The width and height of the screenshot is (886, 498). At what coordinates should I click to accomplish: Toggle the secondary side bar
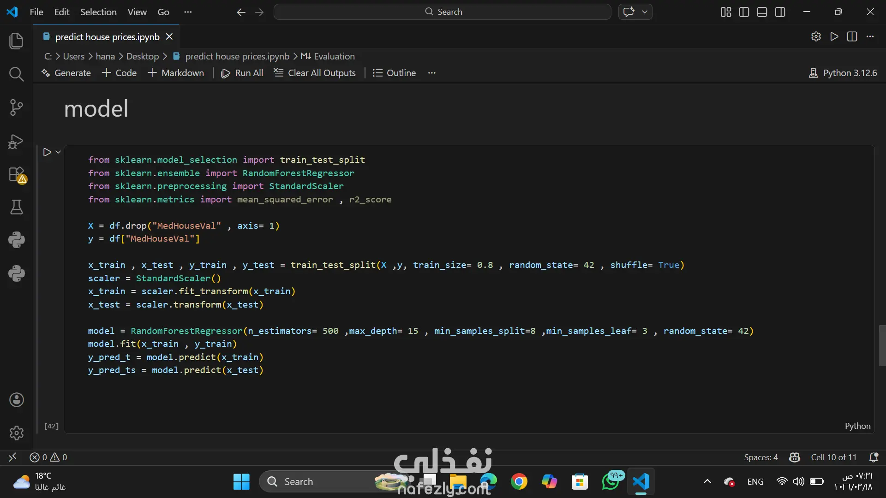click(x=780, y=12)
